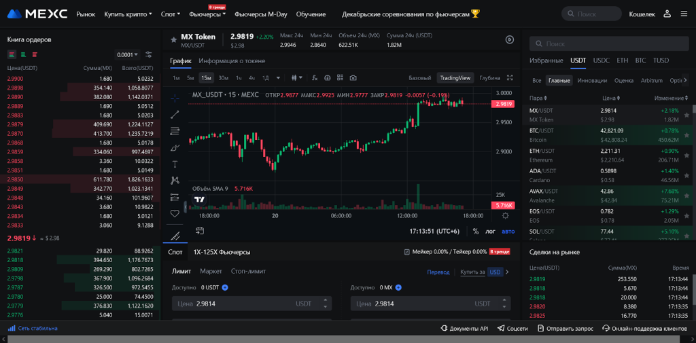Open the Рынок menu item
The height and width of the screenshot is (343, 696).
click(x=86, y=14)
